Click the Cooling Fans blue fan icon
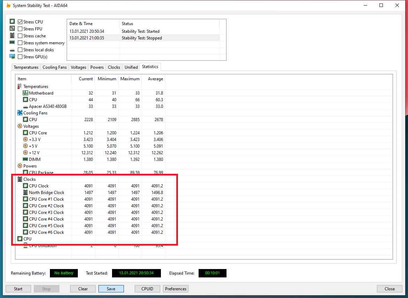The image size is (408, 298). [20, 113]
